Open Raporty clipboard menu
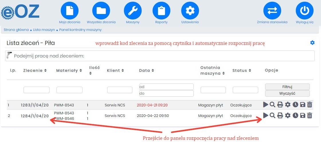The width and height of the screenshot is (321, 155). click(x=161, y=11)
